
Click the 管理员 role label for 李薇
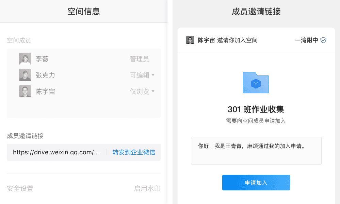(139, 59)
